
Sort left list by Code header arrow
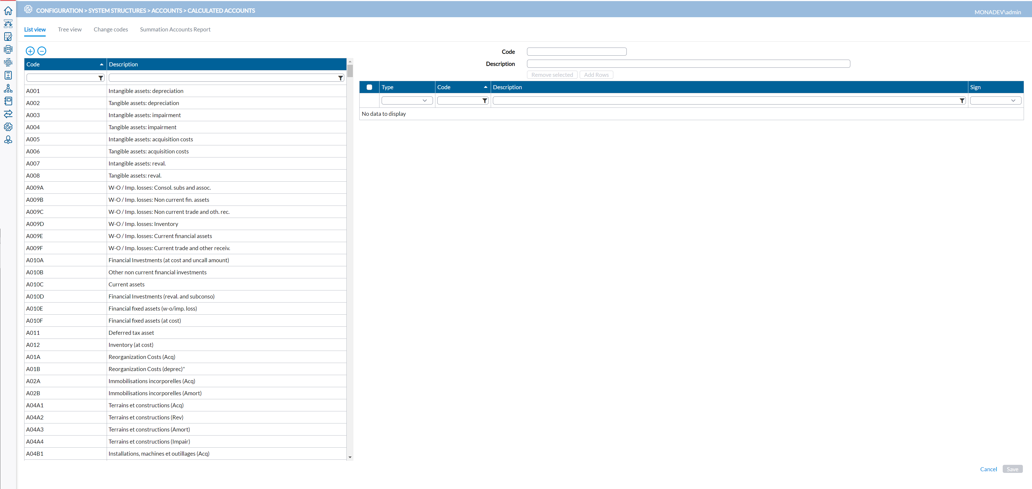point(101,64)
